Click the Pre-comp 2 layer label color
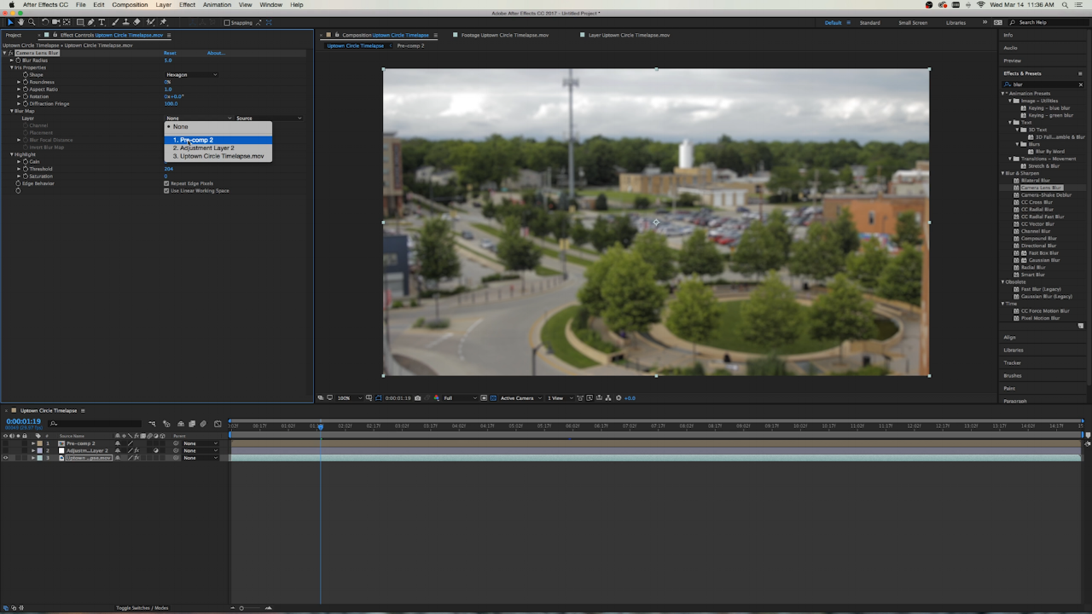Viewport: 1092px width, 614px height. (x=39, y=443)
